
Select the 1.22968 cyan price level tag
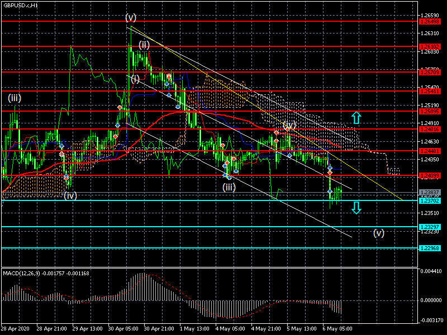(430, 248)
